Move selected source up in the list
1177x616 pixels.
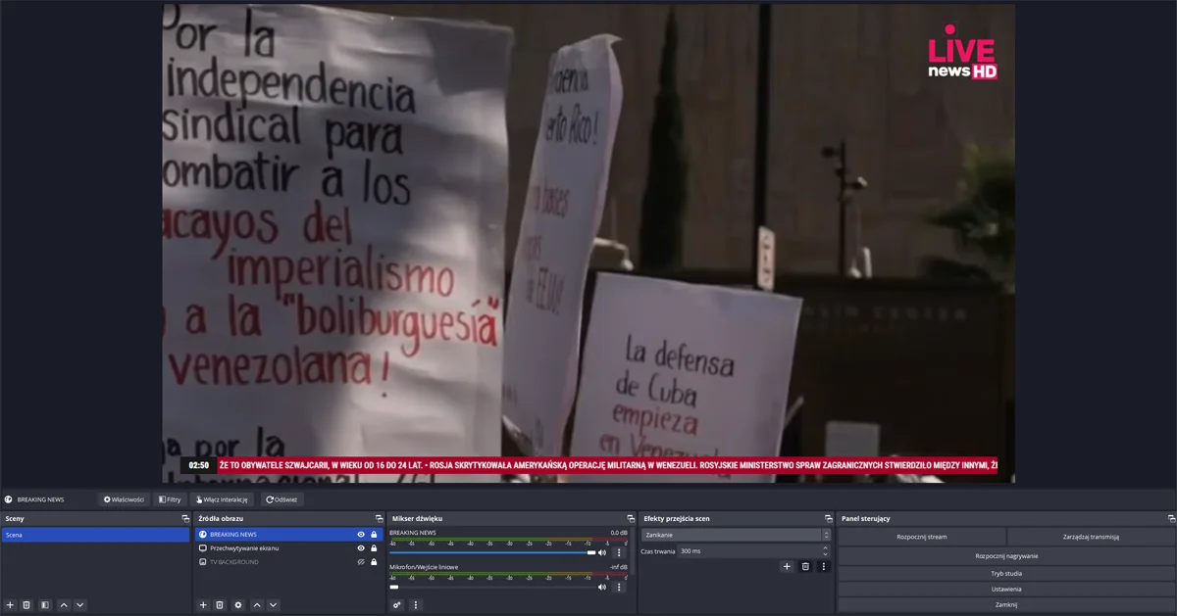coord(257,605)
